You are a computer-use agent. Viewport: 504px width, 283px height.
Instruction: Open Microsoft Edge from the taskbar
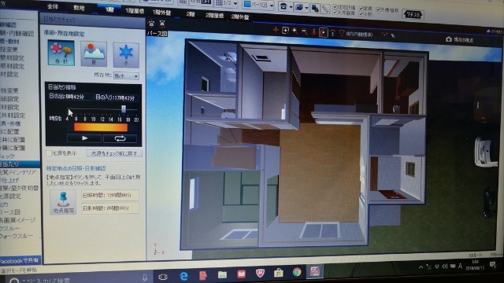point(183,276)
